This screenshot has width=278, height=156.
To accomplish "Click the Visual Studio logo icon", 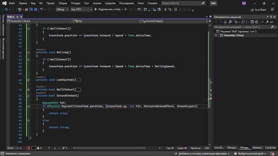I will click(x=4, y=3).
